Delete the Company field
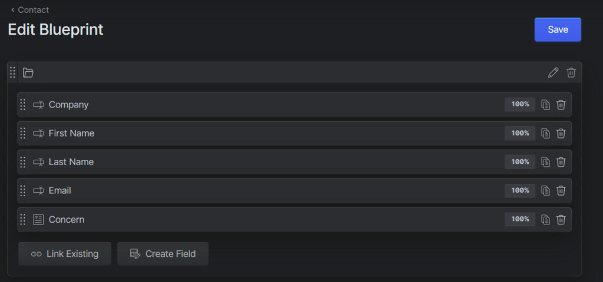This screenshot has height=282, width=603. 561,105
